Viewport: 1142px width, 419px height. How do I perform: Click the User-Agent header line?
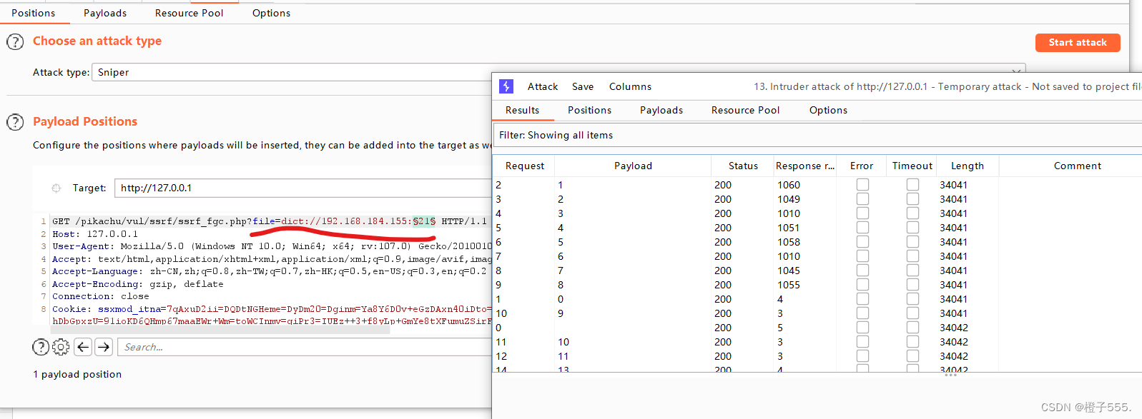pyautogui.click(x=272, y=246)
